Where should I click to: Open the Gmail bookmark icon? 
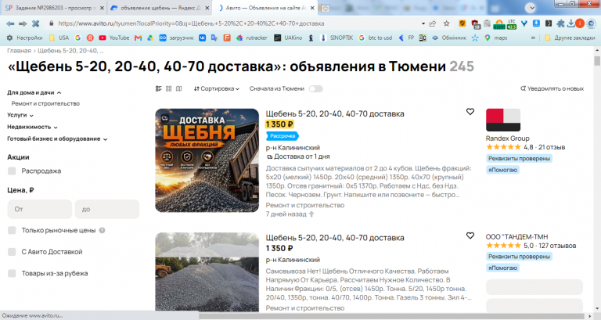138,38
